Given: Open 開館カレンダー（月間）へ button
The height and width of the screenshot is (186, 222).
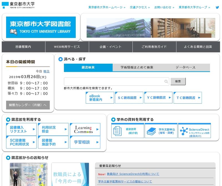Looking at the screenshot, I should 28,105.
